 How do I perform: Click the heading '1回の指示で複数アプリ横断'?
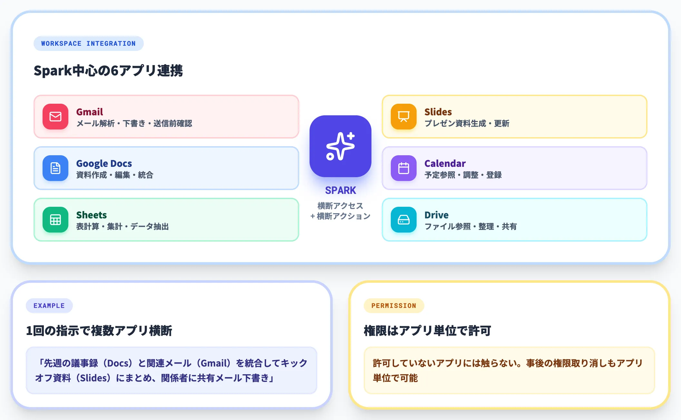[99, 331]
